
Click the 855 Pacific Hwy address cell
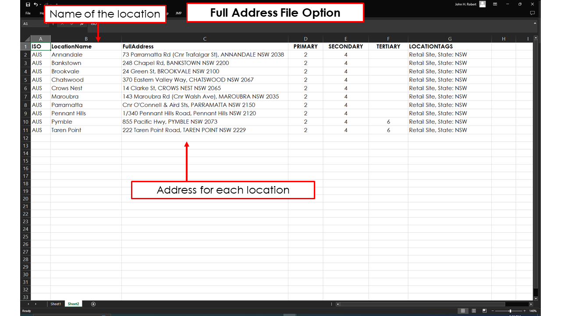205,122
